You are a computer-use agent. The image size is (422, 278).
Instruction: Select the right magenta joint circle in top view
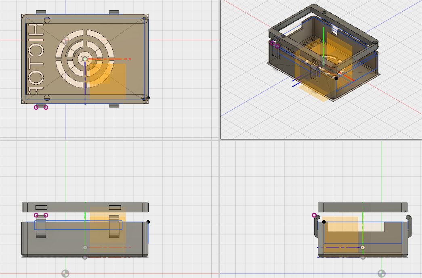[x=46, y=107]
